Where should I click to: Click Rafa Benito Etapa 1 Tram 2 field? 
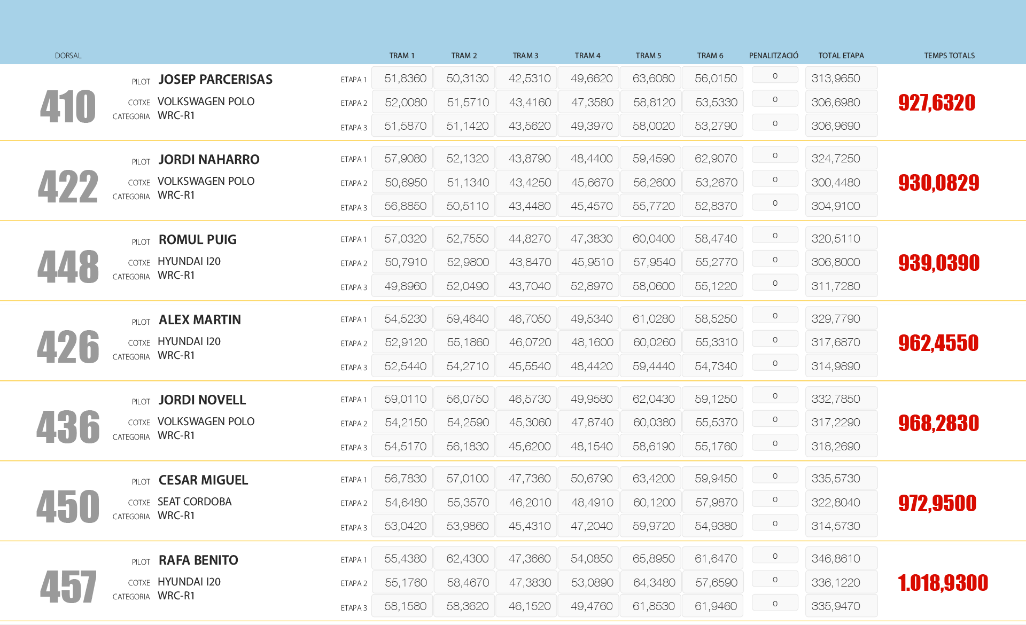pos(467,559)
